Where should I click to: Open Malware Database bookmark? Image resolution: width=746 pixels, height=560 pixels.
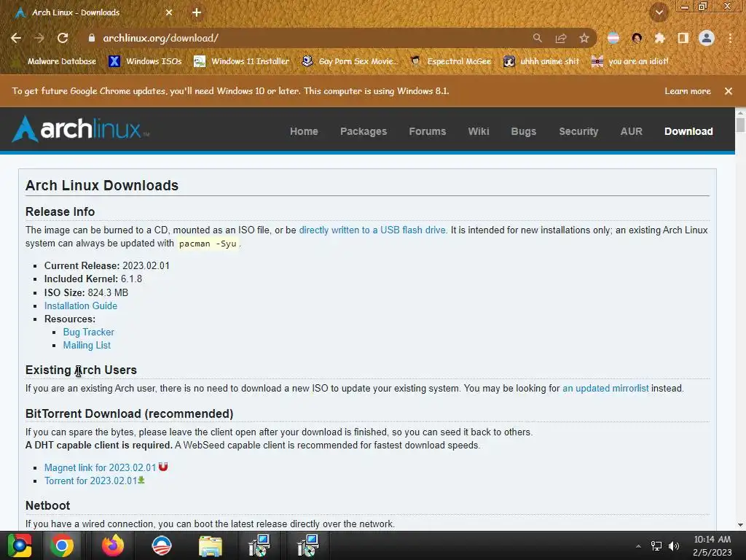[x=55, y=61]
